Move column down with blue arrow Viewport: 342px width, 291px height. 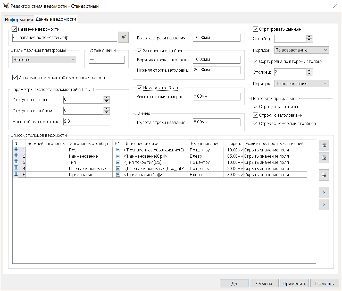point(324,204)
